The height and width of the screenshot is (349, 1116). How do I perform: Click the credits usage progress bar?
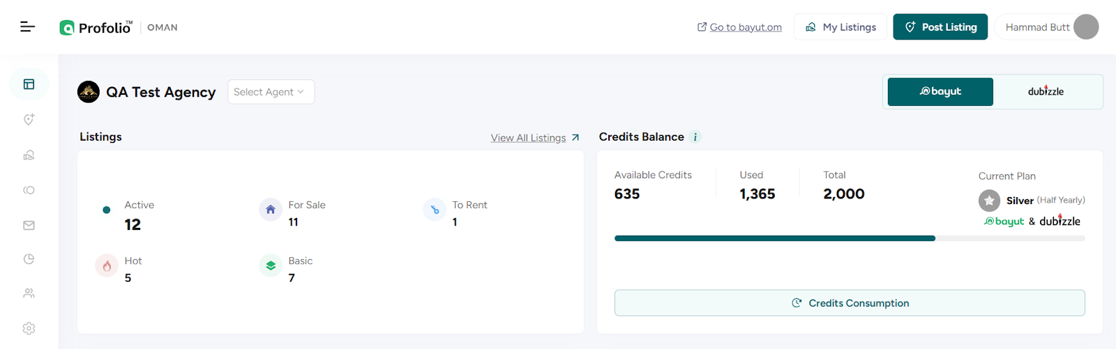[850, 238]
